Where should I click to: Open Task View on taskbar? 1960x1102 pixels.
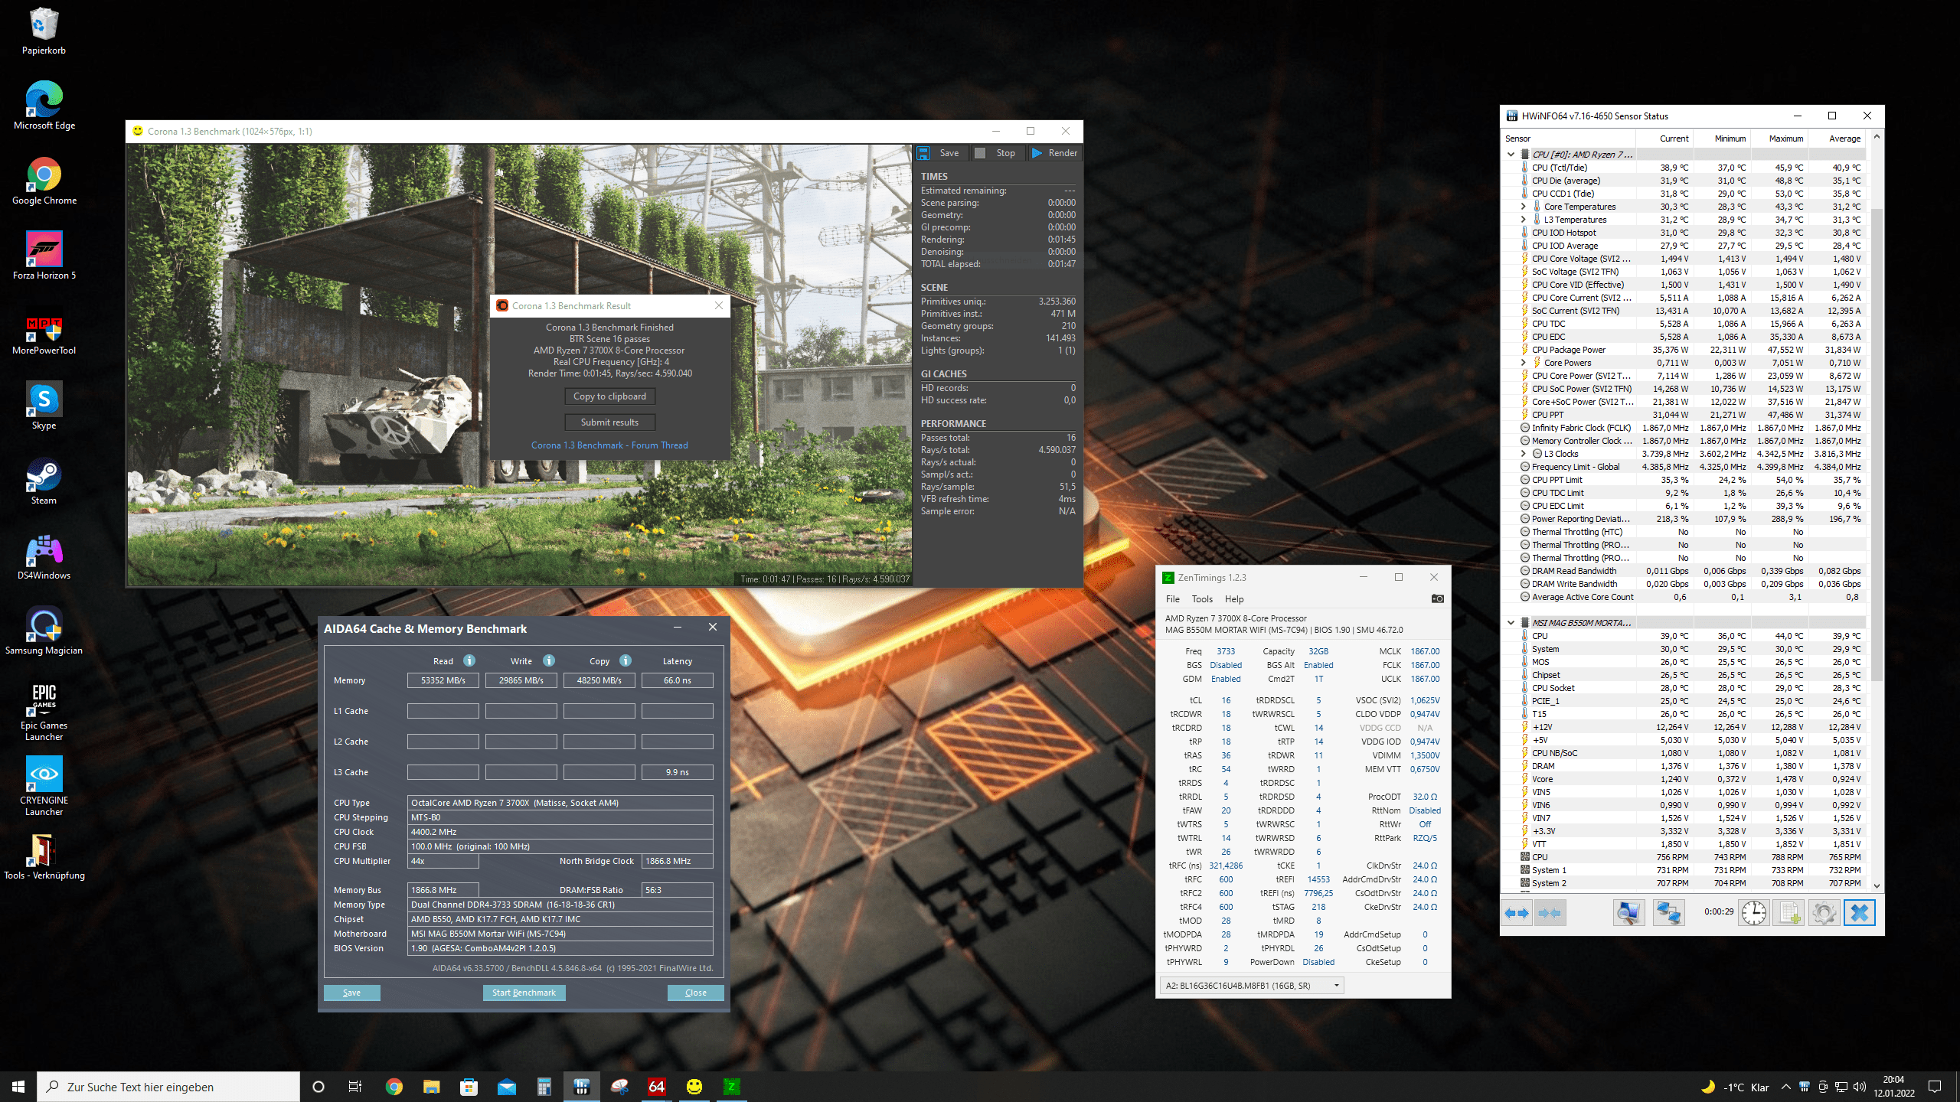pyautogui.click(x=355, y=1087)
